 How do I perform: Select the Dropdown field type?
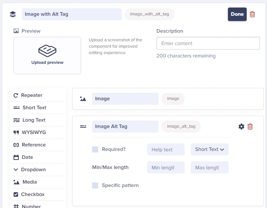point(33,170)
